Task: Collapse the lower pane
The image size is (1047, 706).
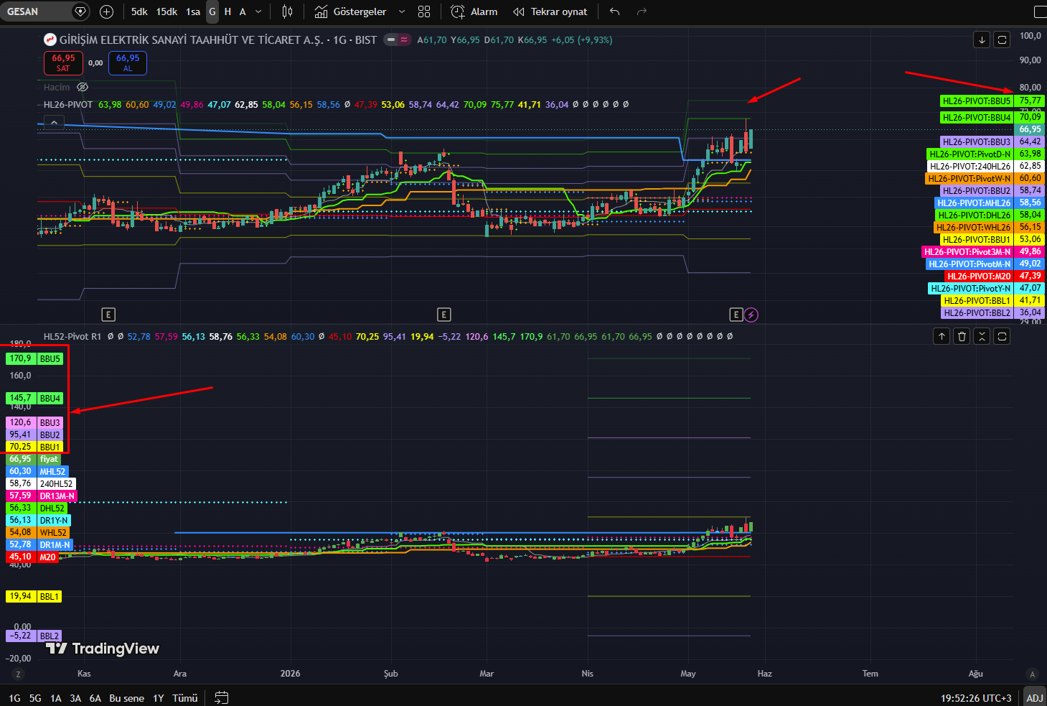Action: tap(982, 335)
